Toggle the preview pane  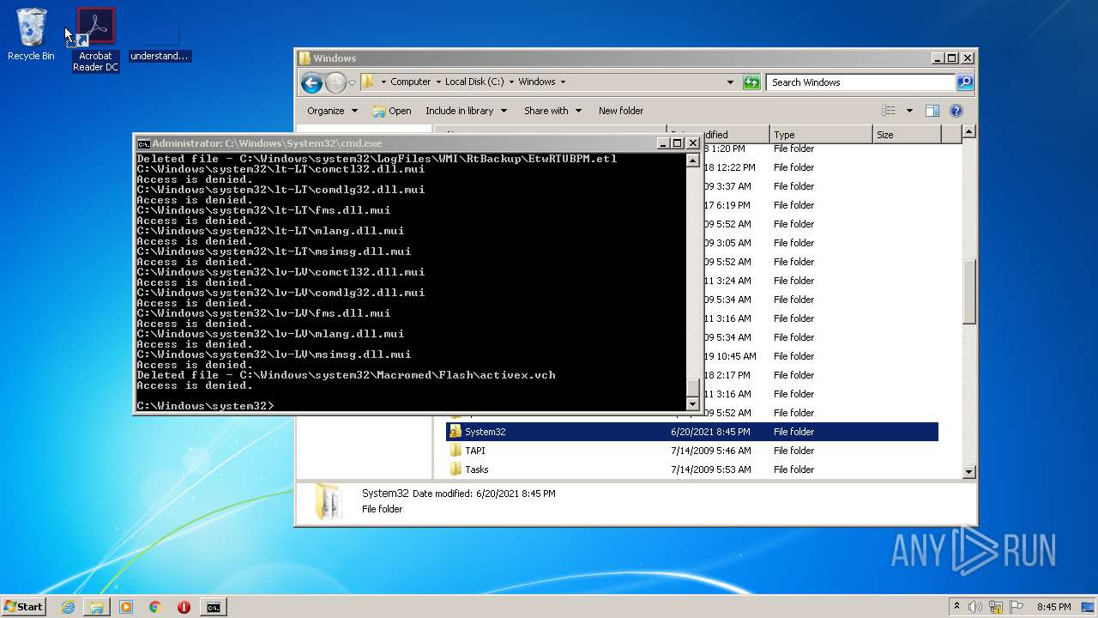932,111
